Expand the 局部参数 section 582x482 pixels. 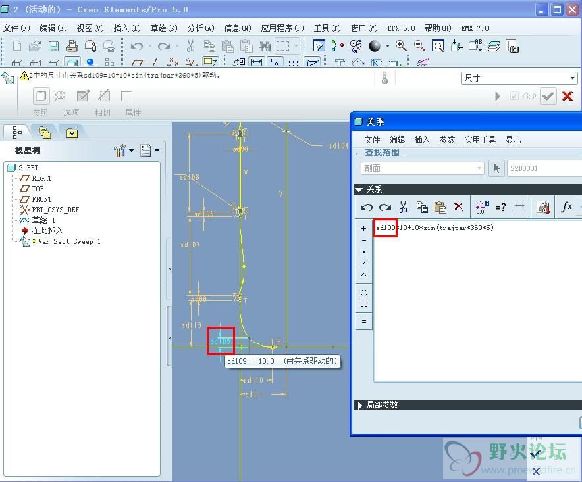[359, 405]
